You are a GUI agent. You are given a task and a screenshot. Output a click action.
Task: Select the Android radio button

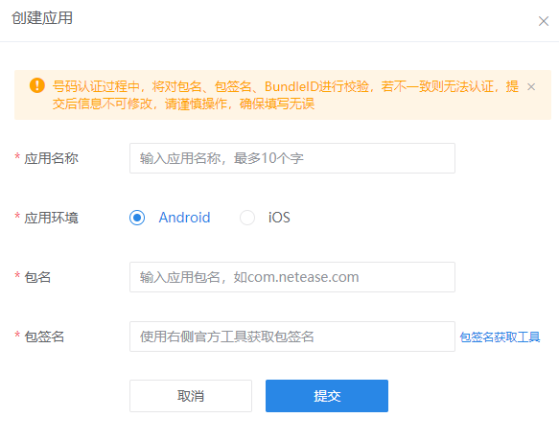137,218
